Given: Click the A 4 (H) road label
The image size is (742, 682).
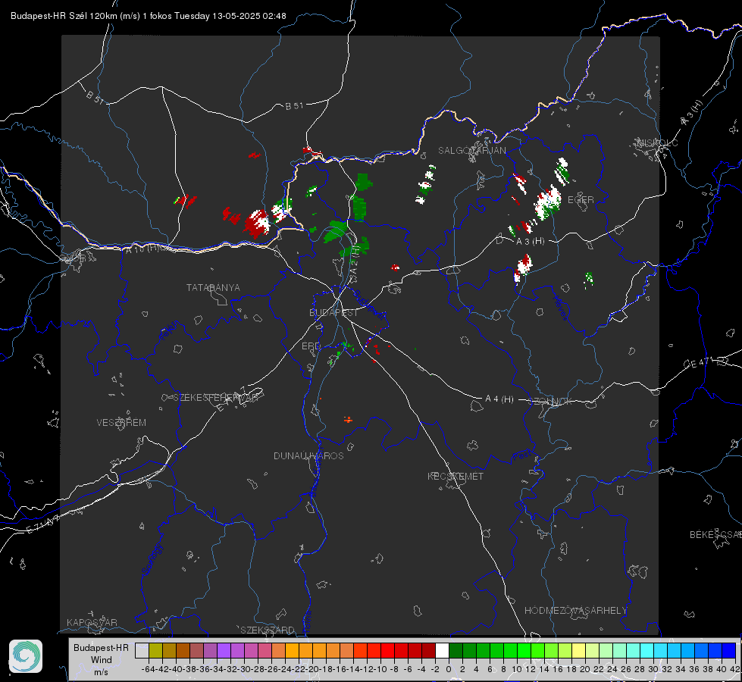Looking at the screenshot, I should pos(499,399).
